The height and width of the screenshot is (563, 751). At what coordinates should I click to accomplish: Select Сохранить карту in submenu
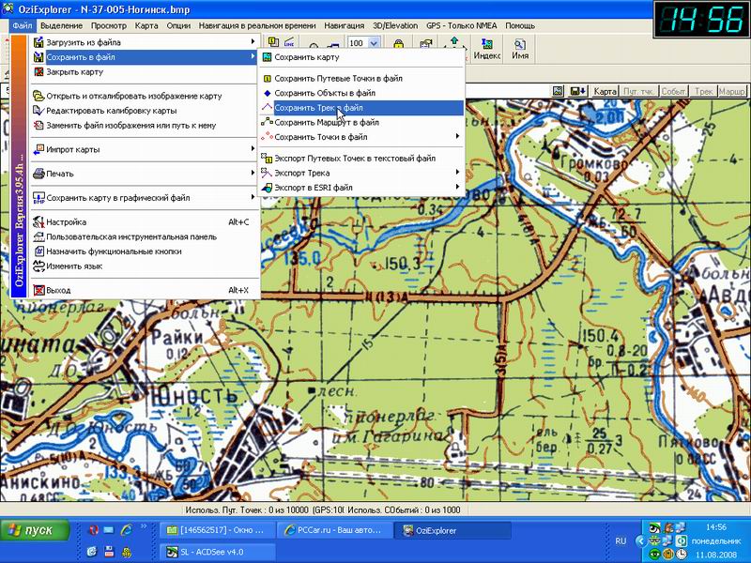tap(306, 58)
